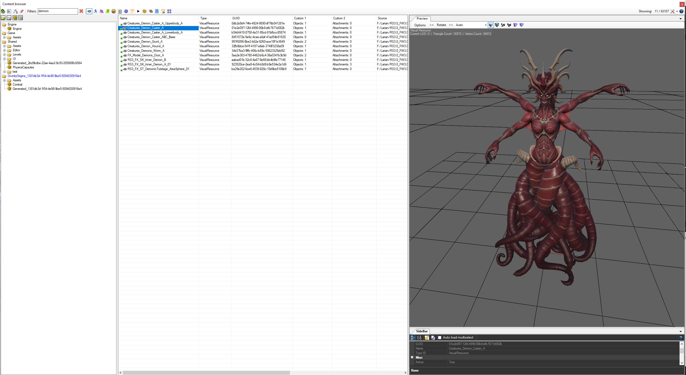Click the open padlock icon in SideBar
Viewport: 686px width, 375px height.
pyautogui.click(x=427, y=338)
